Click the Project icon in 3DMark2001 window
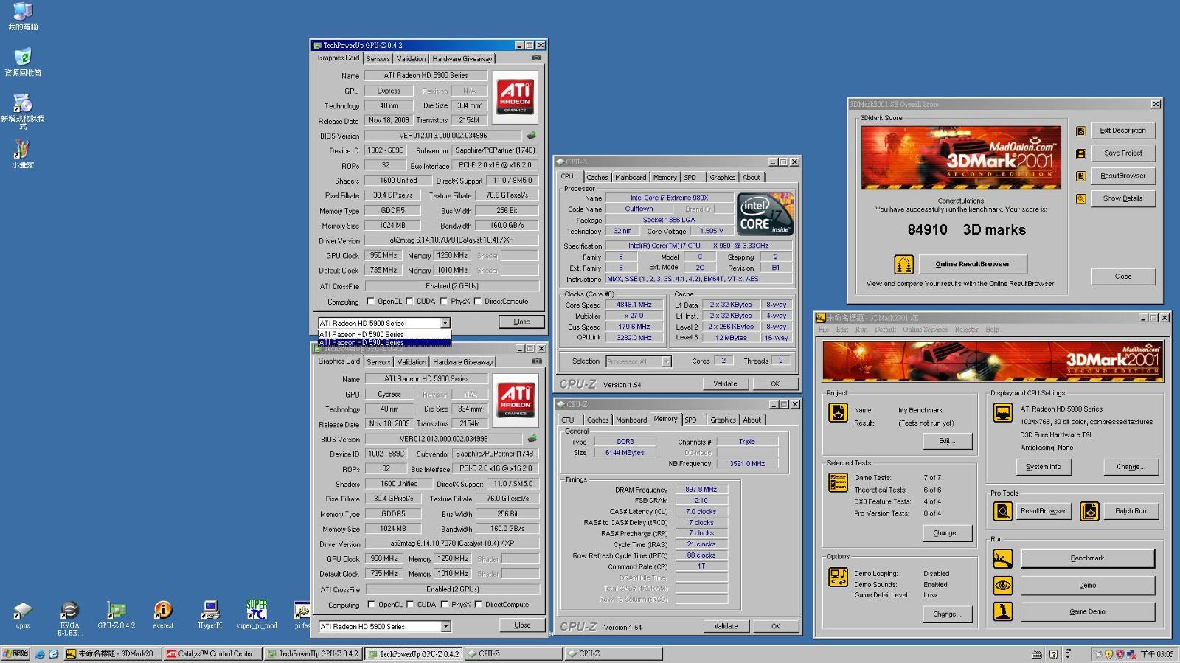Viewport: 1180px width, 663px height. [x=838, y=412]
